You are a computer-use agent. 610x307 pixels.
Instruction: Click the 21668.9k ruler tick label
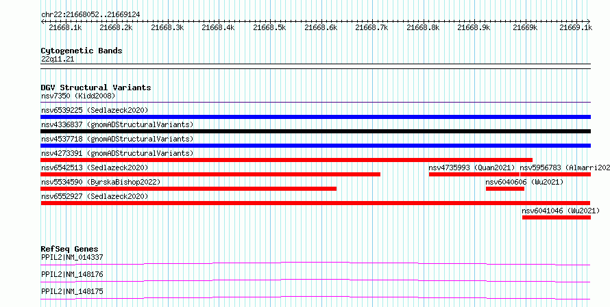click(474, 27)
